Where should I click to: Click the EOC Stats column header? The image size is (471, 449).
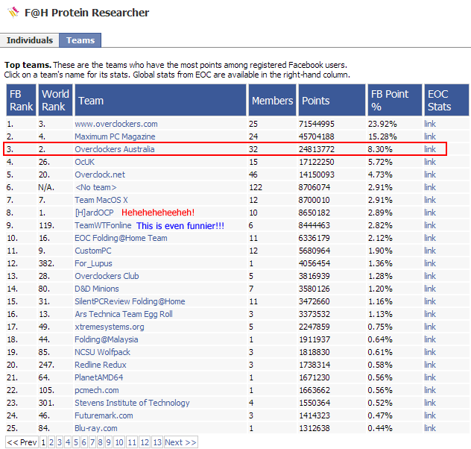pos(446,100)
